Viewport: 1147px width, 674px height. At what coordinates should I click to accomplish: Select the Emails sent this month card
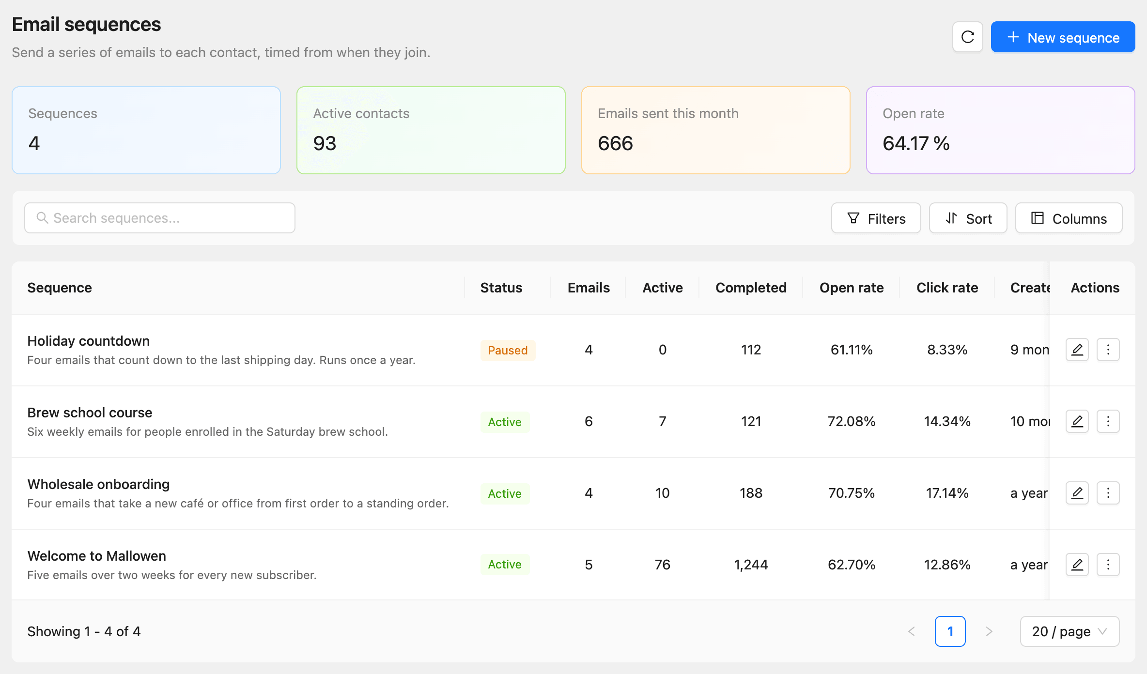point(716,130)
